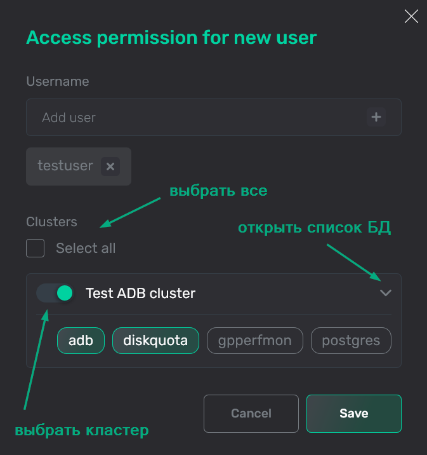Click the plus icon to add user

376,117
